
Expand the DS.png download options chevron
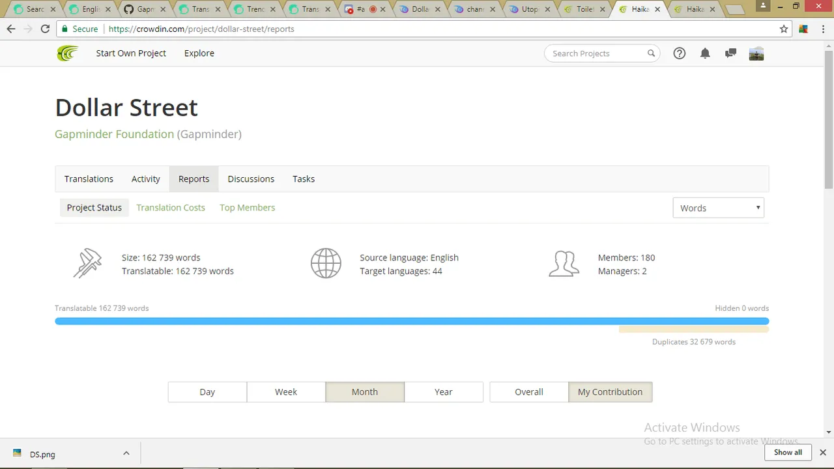126,453
